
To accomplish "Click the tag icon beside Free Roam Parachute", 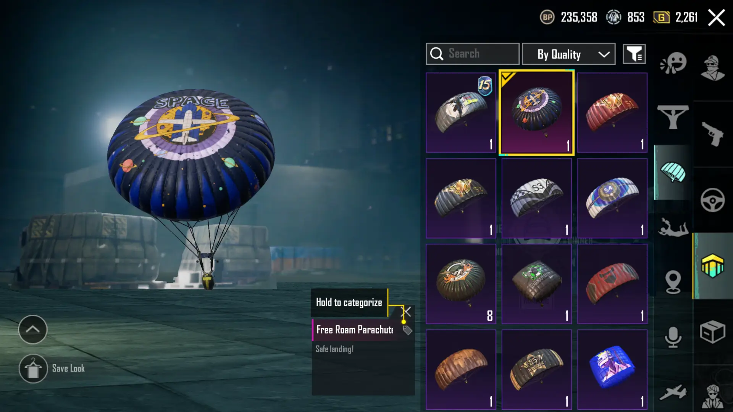I will click(x=407, y=330).
